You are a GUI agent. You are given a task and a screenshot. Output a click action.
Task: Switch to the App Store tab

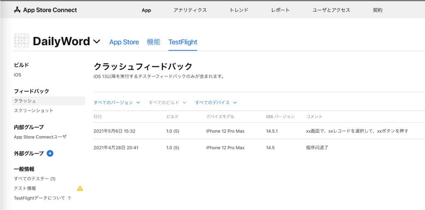pos(124,42)
